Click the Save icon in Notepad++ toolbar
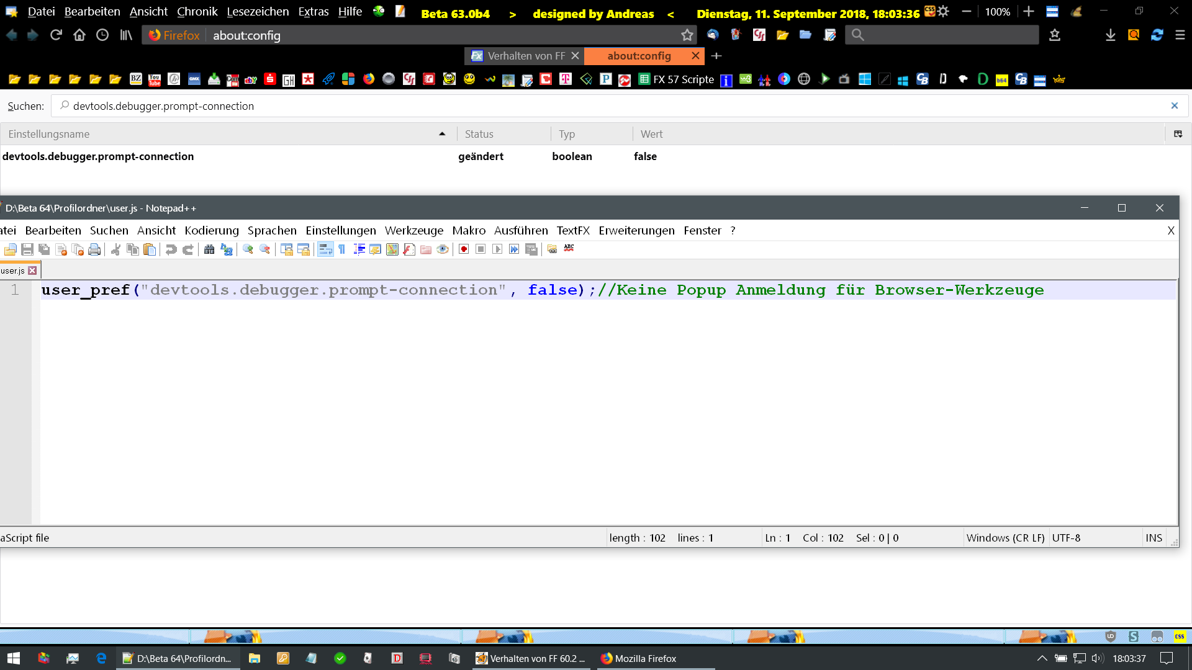Viewport: 1192px width, 670px height. 27,249
